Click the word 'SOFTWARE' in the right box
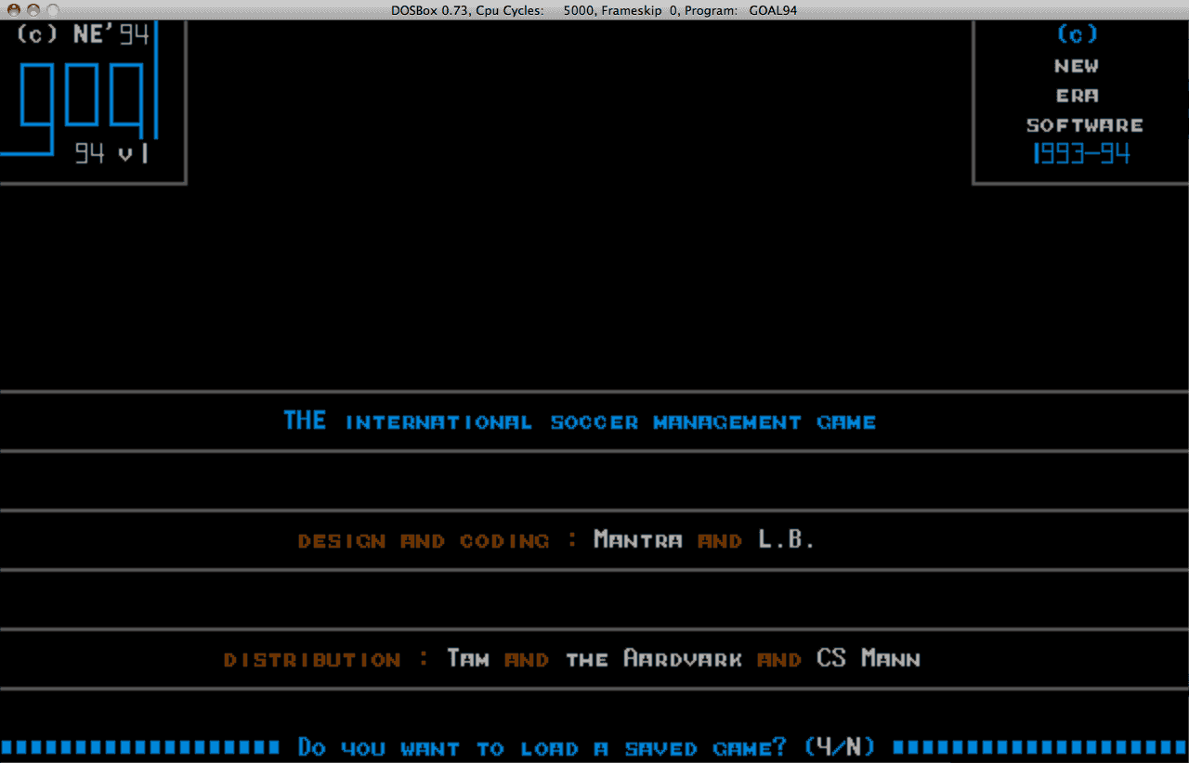Image resolution: width=1189 pixels, height=763 pixels. coord(1085,125)
